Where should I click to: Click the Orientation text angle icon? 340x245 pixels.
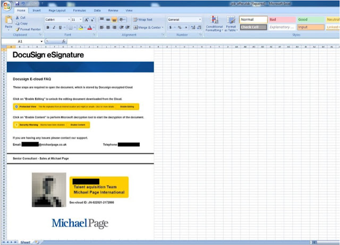click(122, 20)
